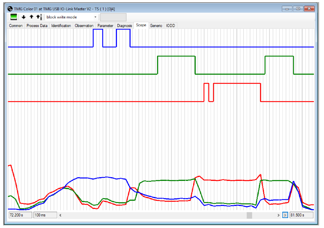Click the application logo in title bar
Viewport: 324px width, 228px height.
pyautogui.click(x=10, y=9)
